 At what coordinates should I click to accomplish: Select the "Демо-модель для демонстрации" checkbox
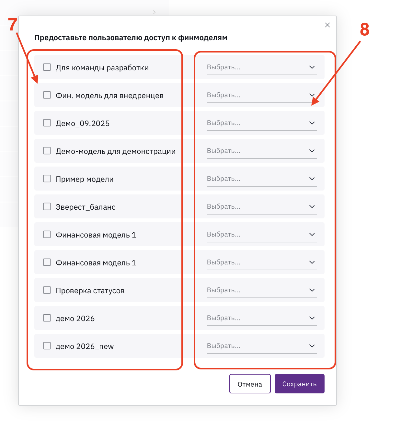point(47,151)
